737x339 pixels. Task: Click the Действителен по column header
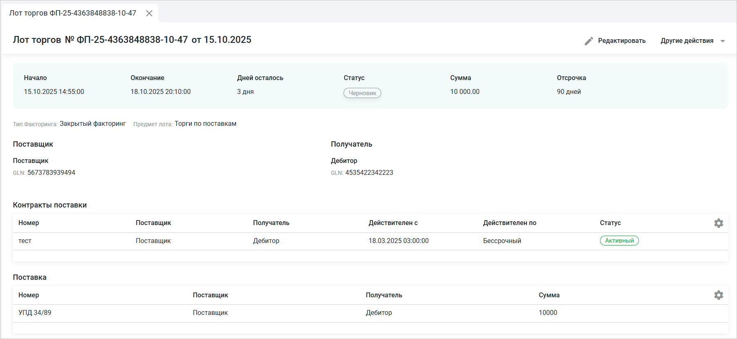click(509, 223)
